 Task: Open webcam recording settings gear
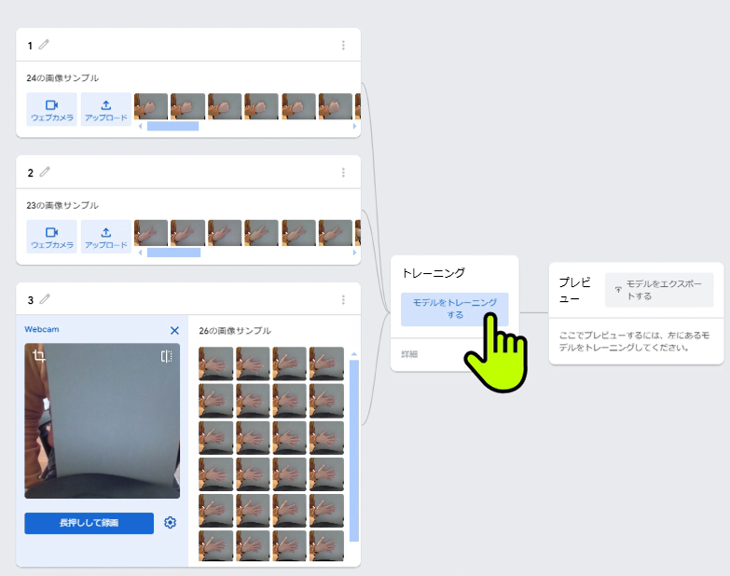click(171, 523)
